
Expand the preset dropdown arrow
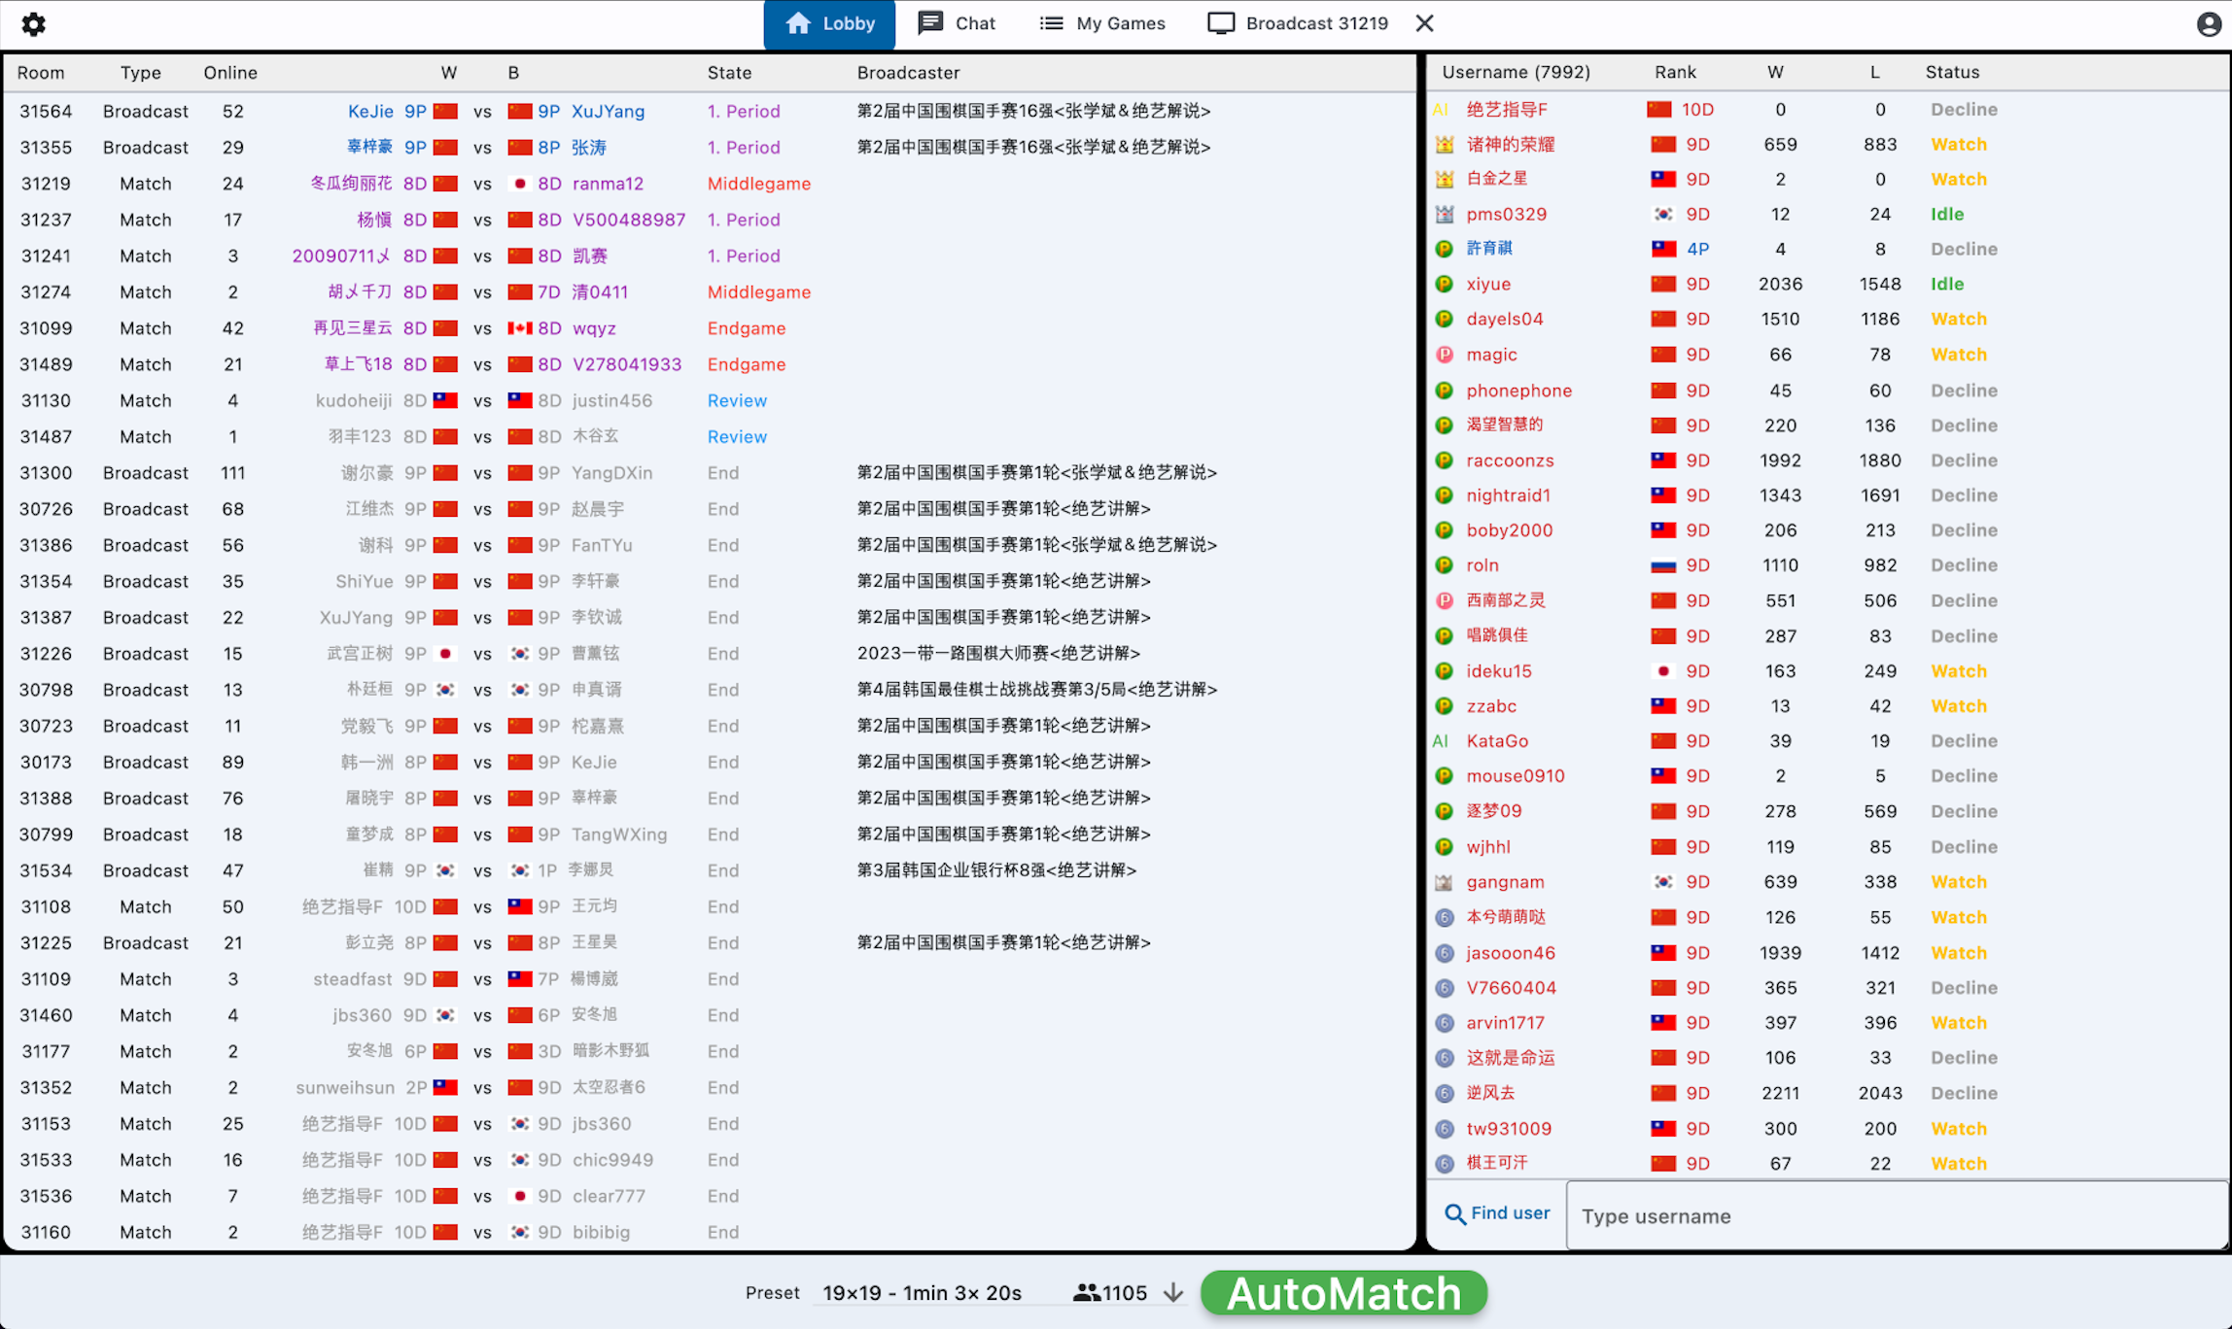coord(1173,1293)
